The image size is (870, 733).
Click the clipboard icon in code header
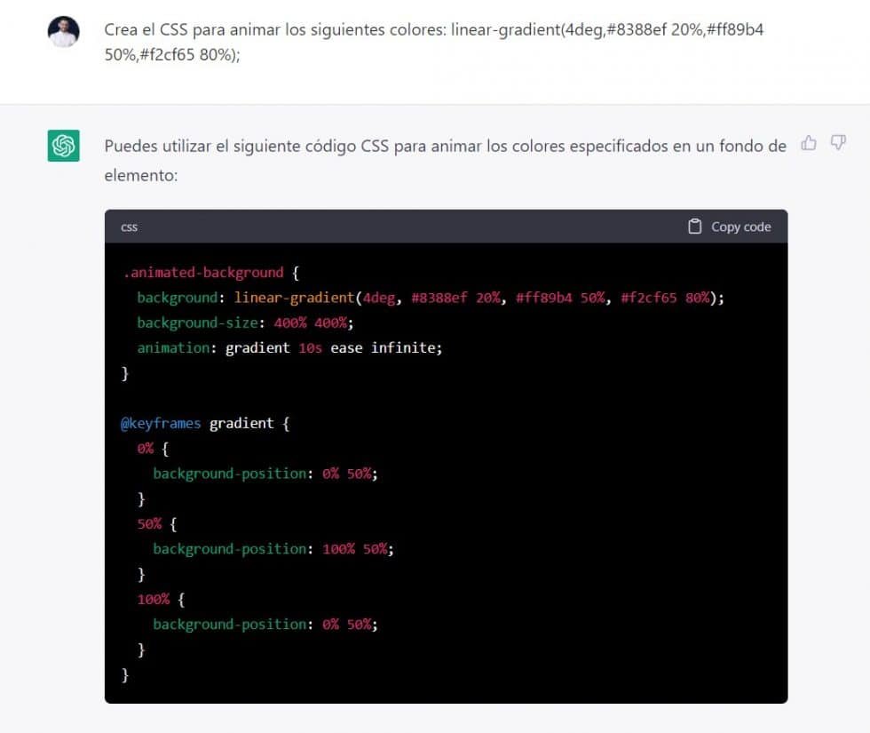(x=693, y=227)
